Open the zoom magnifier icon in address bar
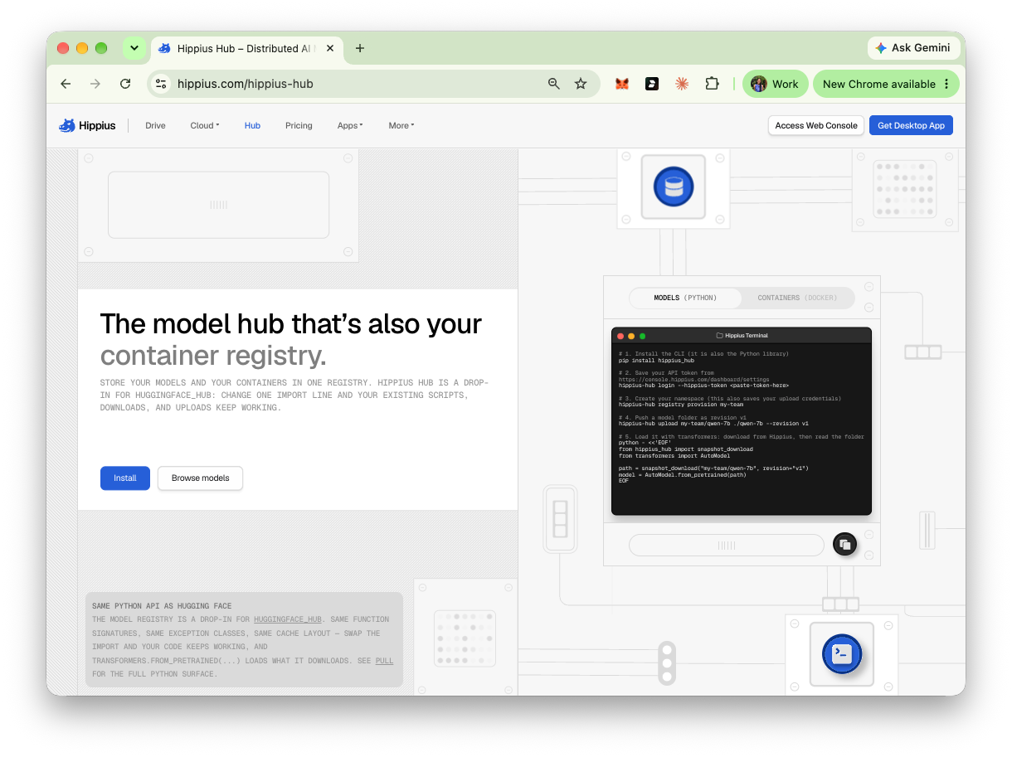The width and height of the screenshot is (1012, 757). click(x=554, y=84)
